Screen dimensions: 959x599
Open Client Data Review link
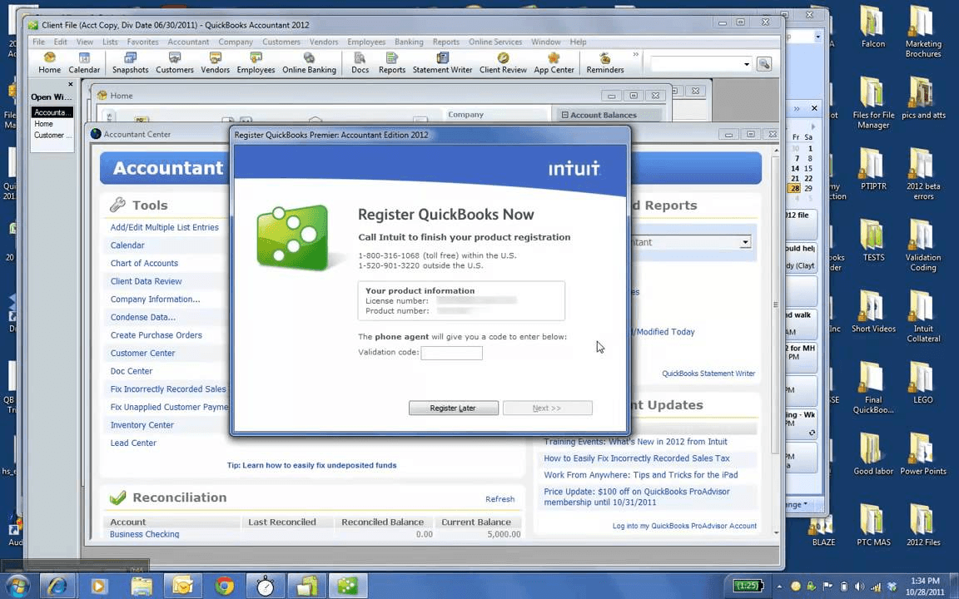pyautogui.click(x=147, y=281)
